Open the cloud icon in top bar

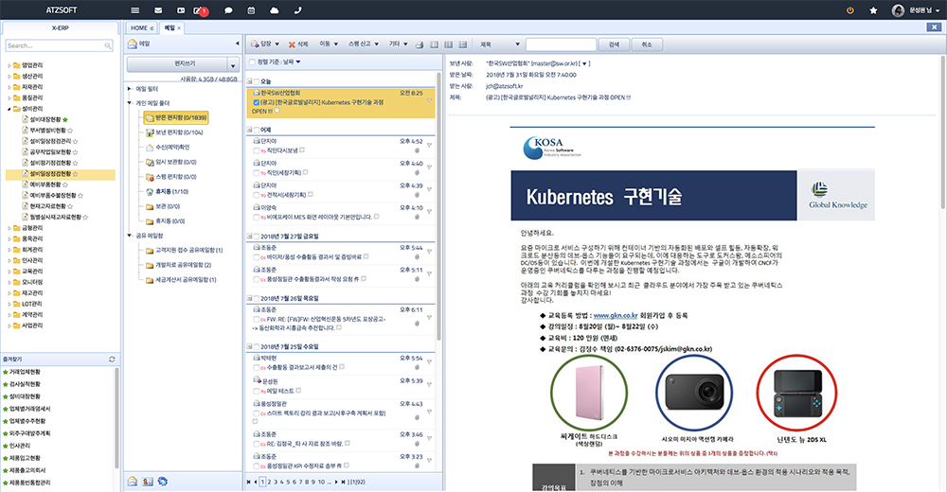coord(275,10)
